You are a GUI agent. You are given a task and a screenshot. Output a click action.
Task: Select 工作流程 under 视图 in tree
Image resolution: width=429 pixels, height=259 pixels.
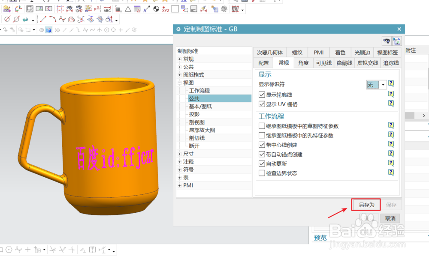pos(199,91)
